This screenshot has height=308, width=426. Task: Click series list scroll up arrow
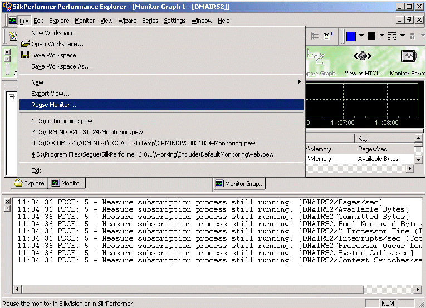tap(418, 138)
